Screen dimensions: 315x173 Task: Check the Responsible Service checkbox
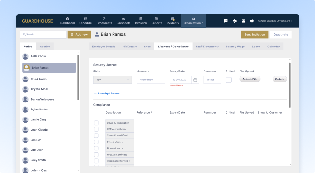(96, 161)
